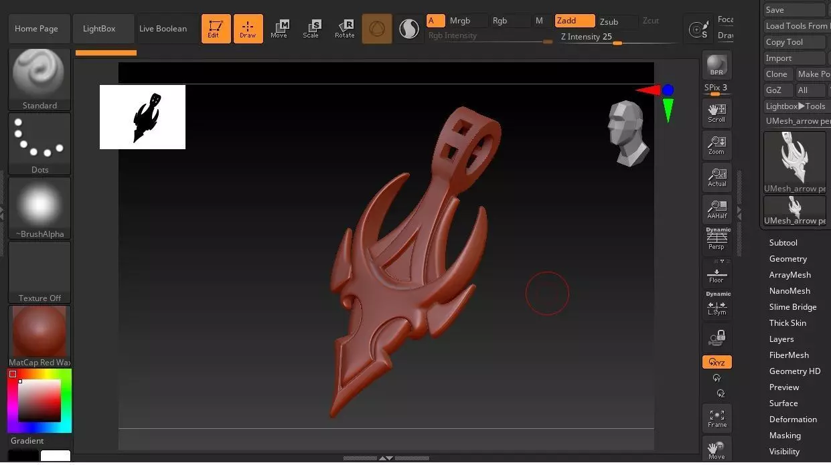
Task: Open the Geometry HD section
Action: [x=794, y=371]
